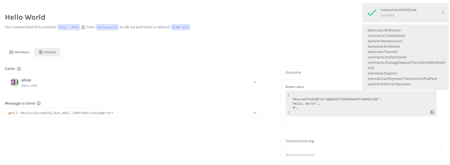The width and height of the screenshot is (450, 165).
Task: Click the system:ExtrinsicSuccess event entry
Action: tap(389, 84)
